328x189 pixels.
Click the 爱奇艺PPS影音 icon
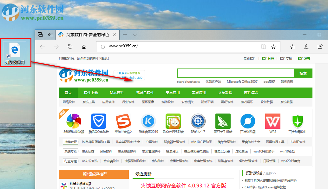[x=173, y=121]
